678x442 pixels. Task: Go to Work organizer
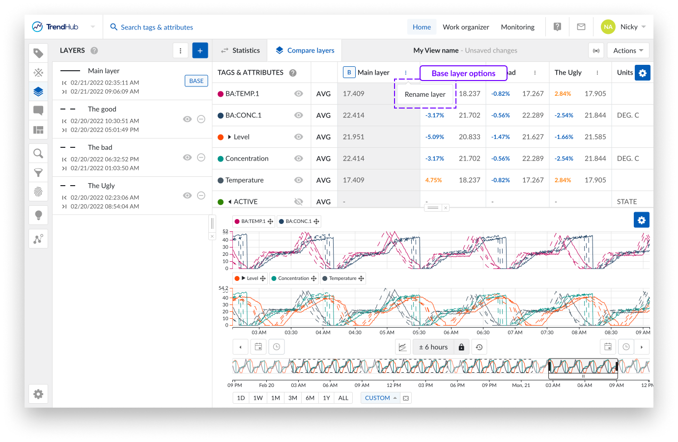click(x=466, y=27)
